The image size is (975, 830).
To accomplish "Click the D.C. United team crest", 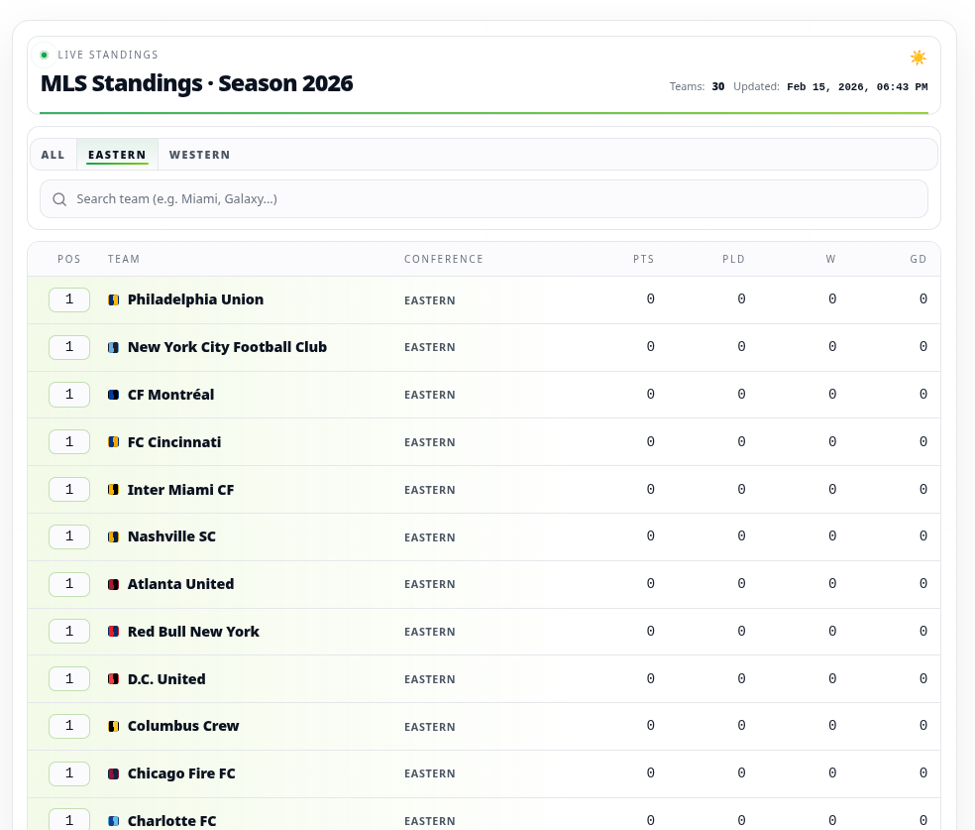I will pos(114,679).
